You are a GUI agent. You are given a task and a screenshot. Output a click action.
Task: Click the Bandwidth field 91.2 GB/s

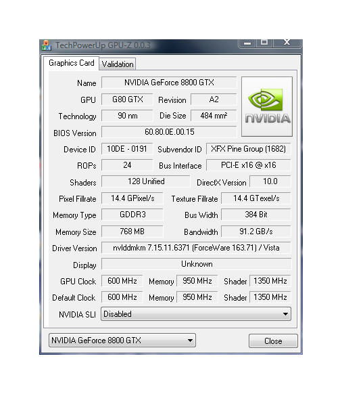pyautogui.click(x=256, y=231)
